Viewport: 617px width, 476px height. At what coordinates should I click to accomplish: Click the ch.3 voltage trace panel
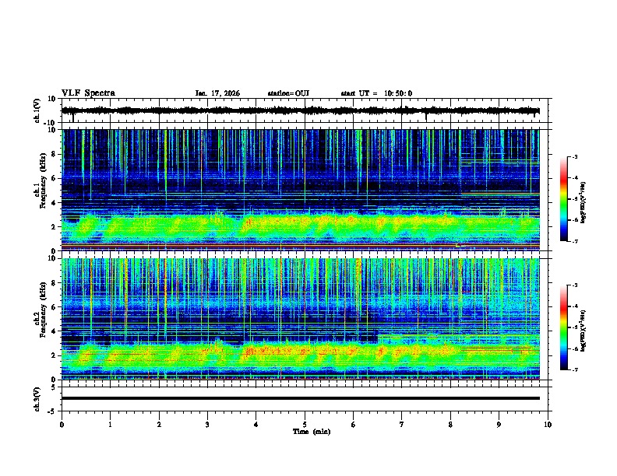(305, 399)
